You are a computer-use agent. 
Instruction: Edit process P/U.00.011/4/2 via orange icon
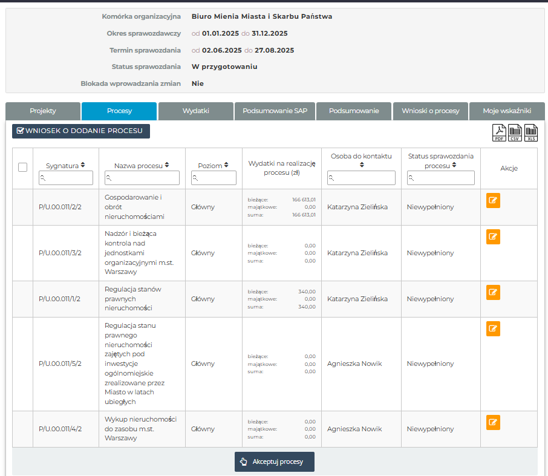click(x=493, y=423)
